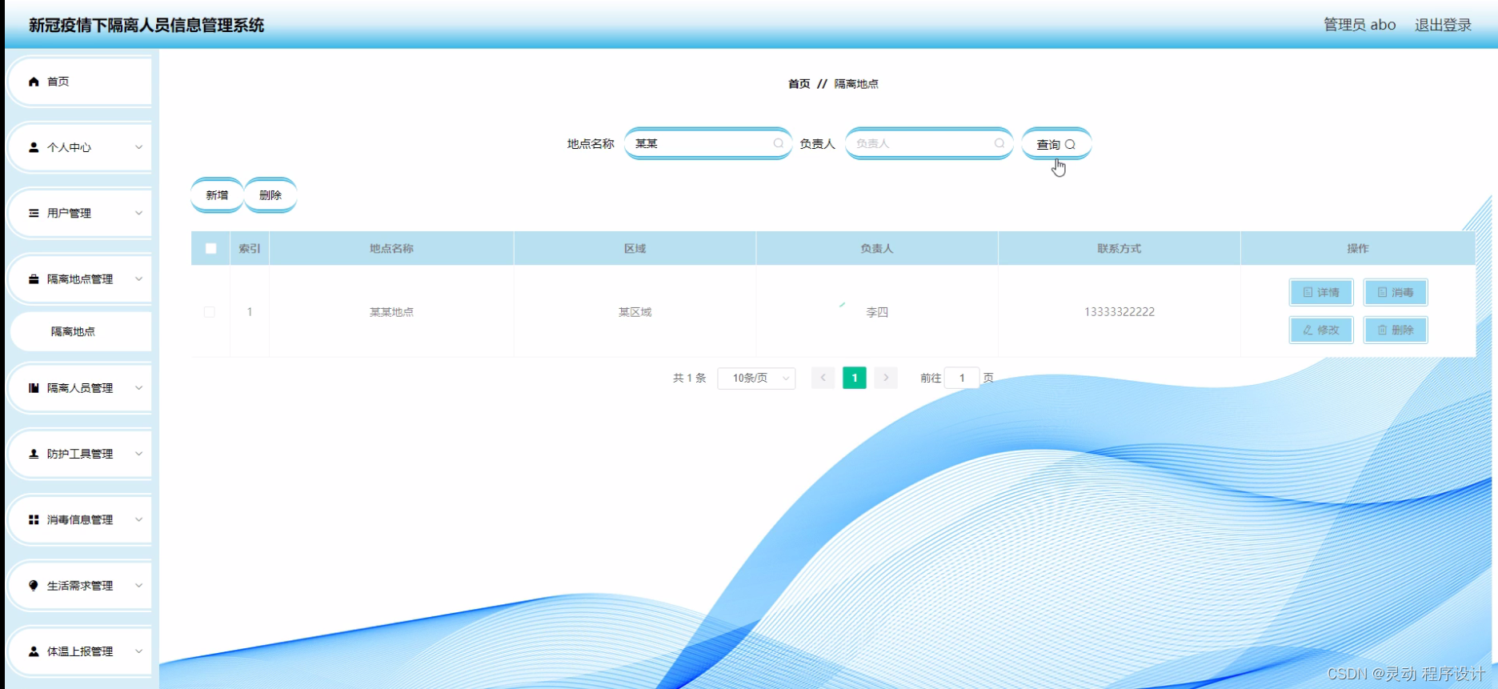The image size is (1498, 689).
Task: Click the book icon for 隔离人员管理
Action: tap(34, 388)
